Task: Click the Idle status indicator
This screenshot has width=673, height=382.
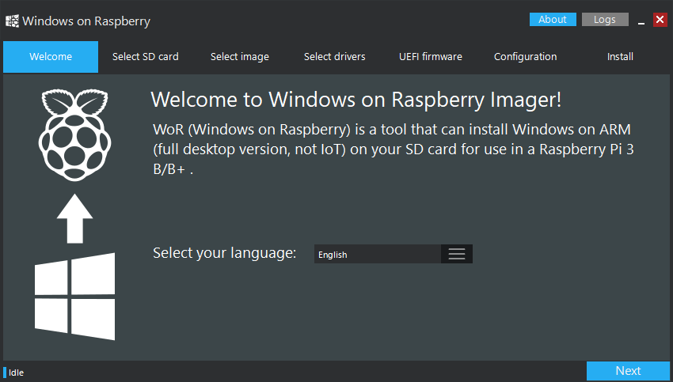Action: tap(16, 373)
